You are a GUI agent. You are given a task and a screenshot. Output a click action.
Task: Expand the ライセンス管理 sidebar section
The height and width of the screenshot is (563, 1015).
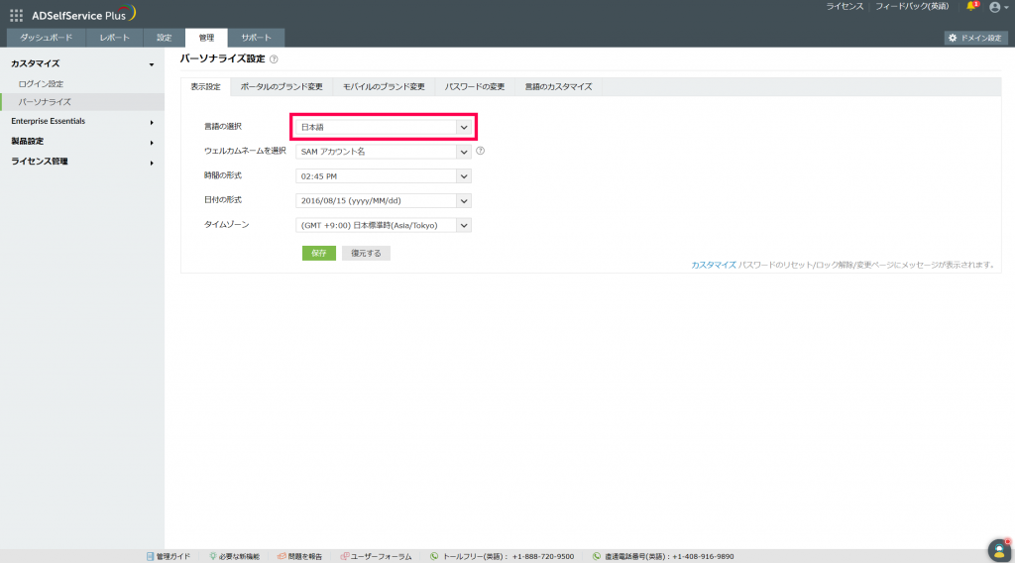click(82, 162)
